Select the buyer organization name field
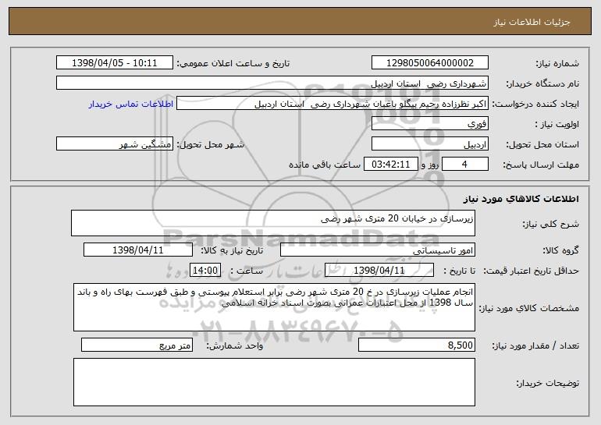 (272, 83)
